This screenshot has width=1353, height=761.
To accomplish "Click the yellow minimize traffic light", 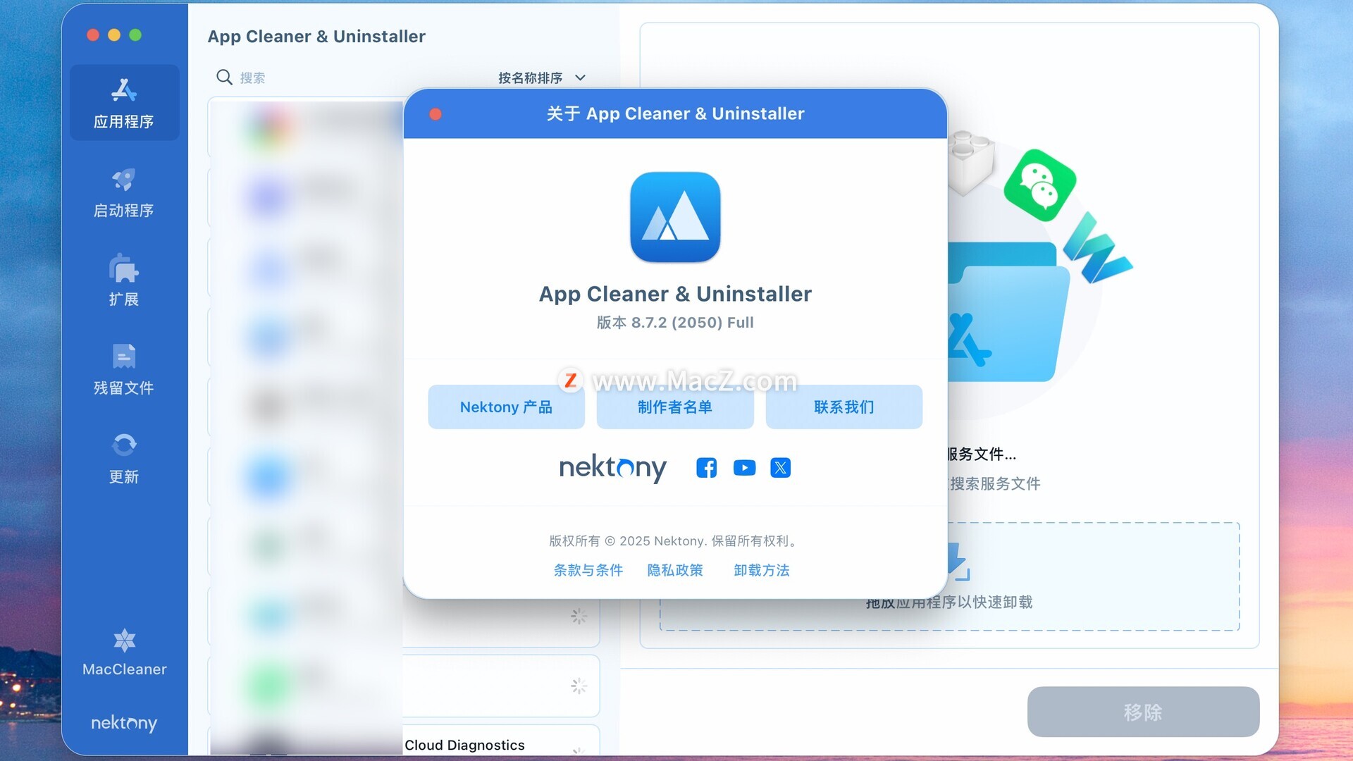I will coord(114,35).
